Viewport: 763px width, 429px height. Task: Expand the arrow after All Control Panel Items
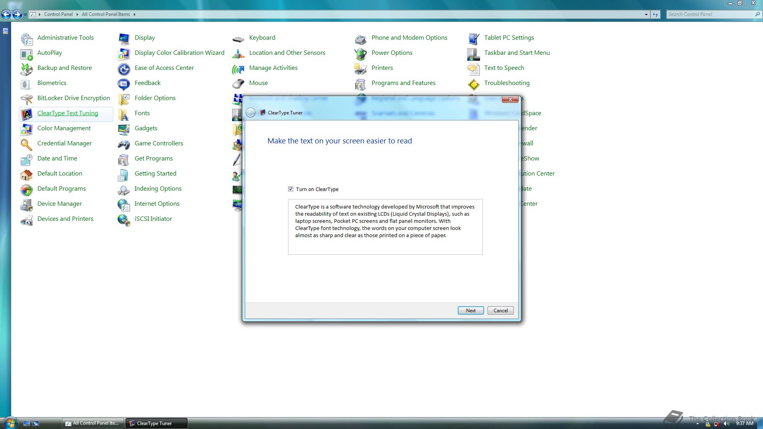click(x=134, y=14)
